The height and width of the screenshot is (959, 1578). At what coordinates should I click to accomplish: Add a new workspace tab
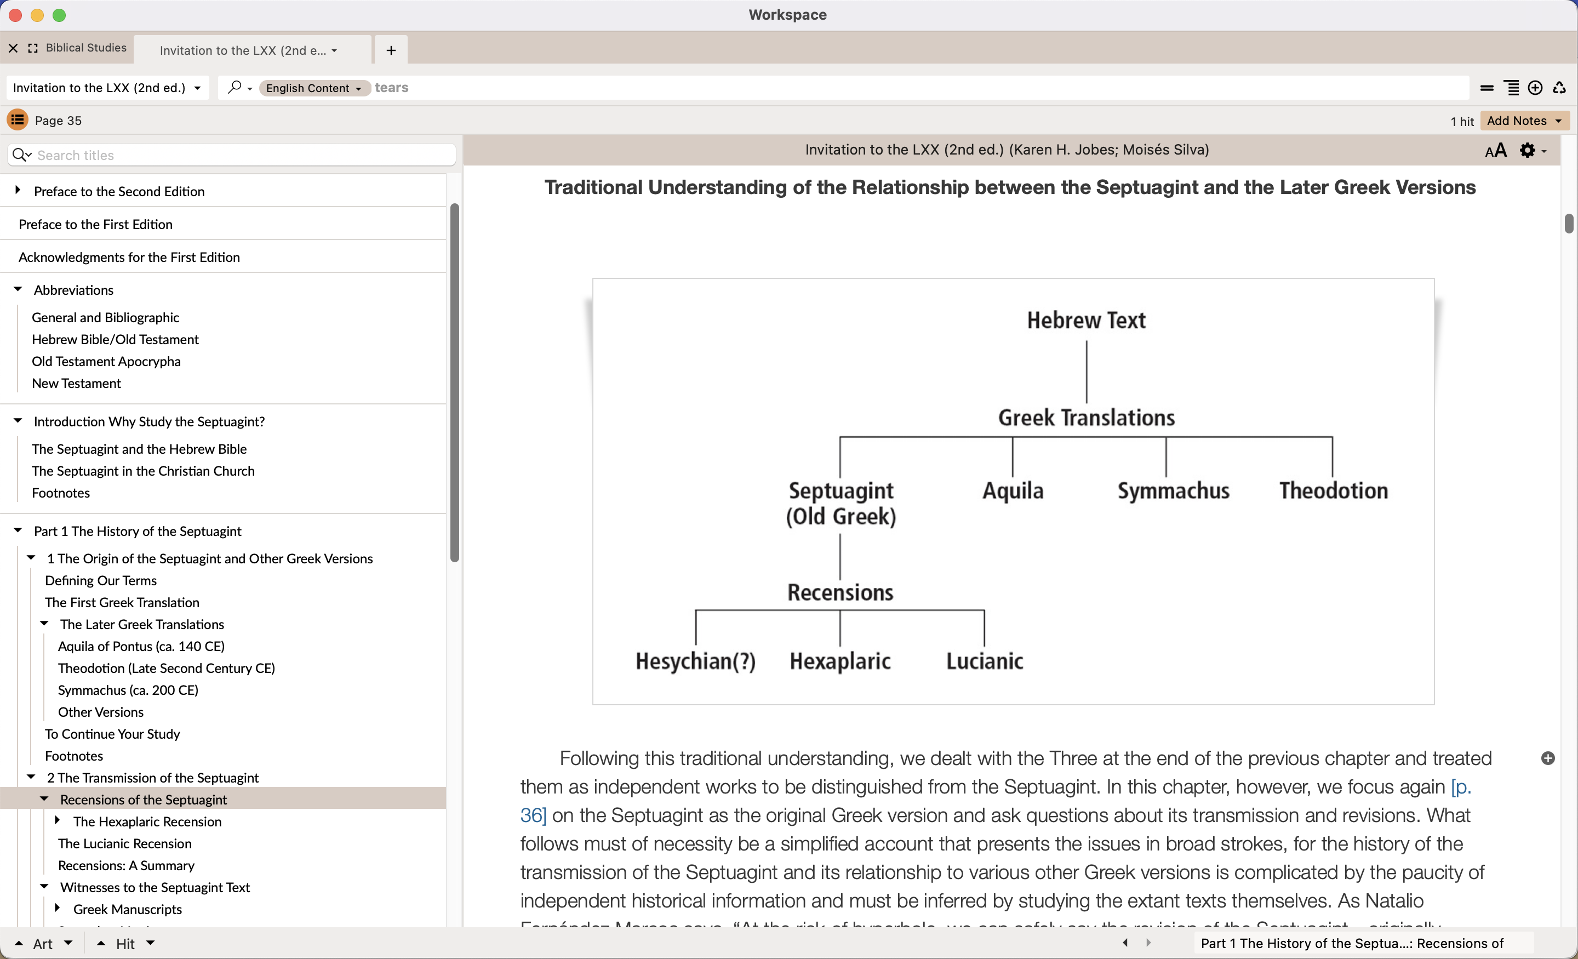tap(391, 50)
